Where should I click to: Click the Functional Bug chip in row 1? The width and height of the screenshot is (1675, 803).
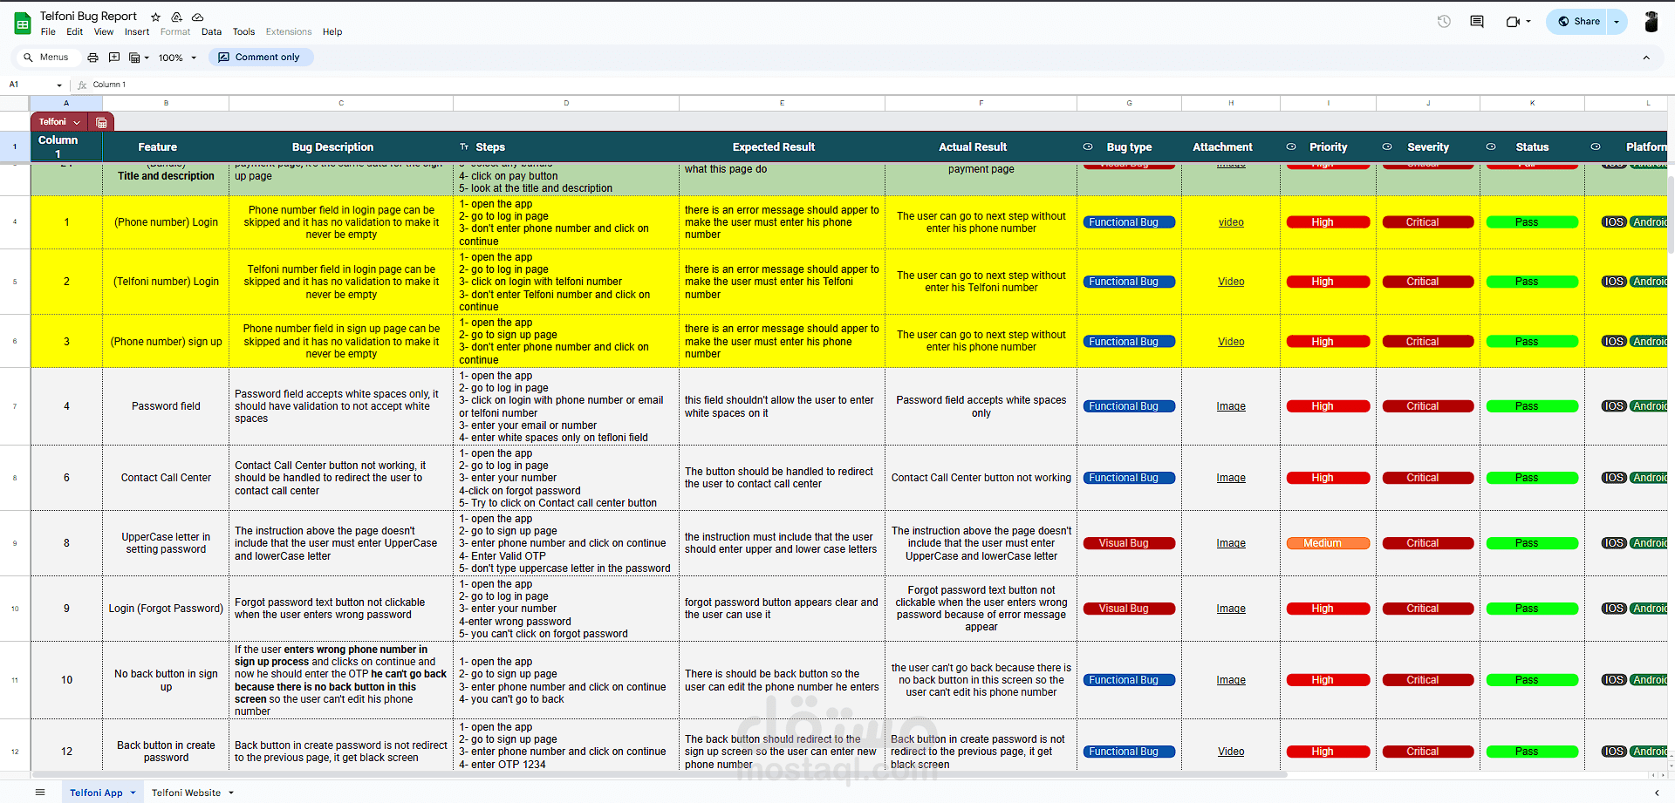pos(1129,222)
